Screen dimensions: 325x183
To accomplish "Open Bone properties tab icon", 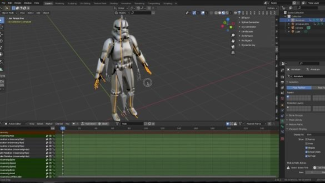I will pyautogui.click(x=282, y=126).
